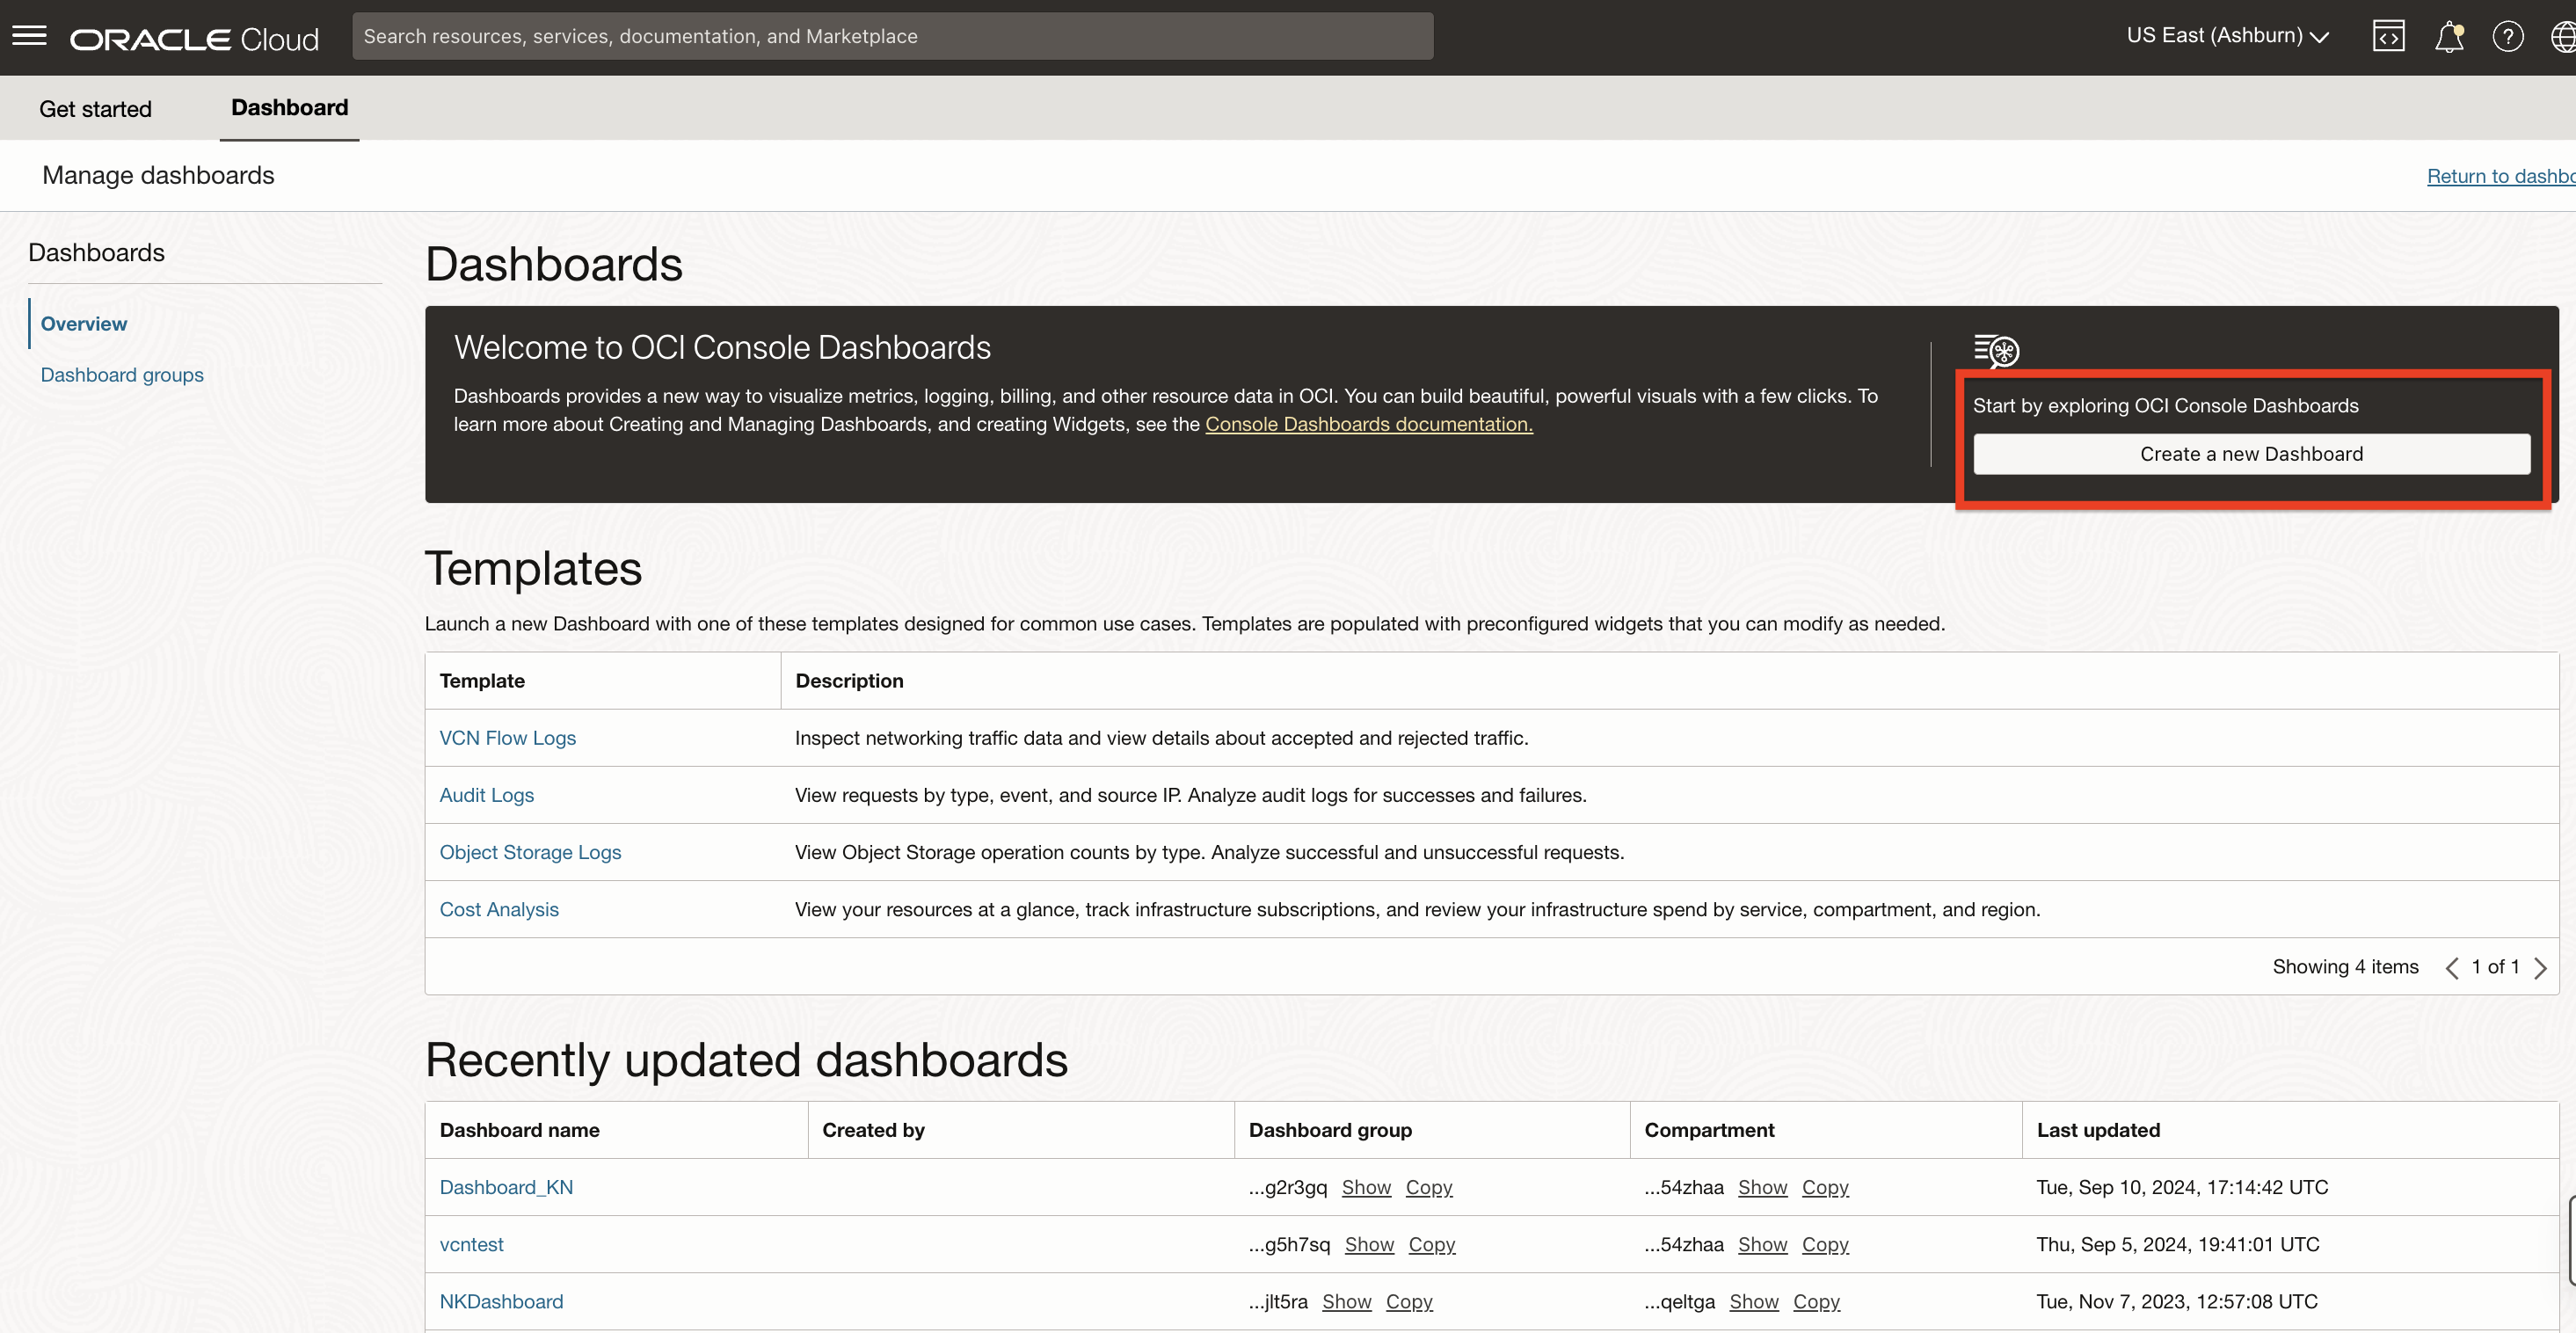Show NKDashboard's compartment OCID

[x=1754, y=1302]
